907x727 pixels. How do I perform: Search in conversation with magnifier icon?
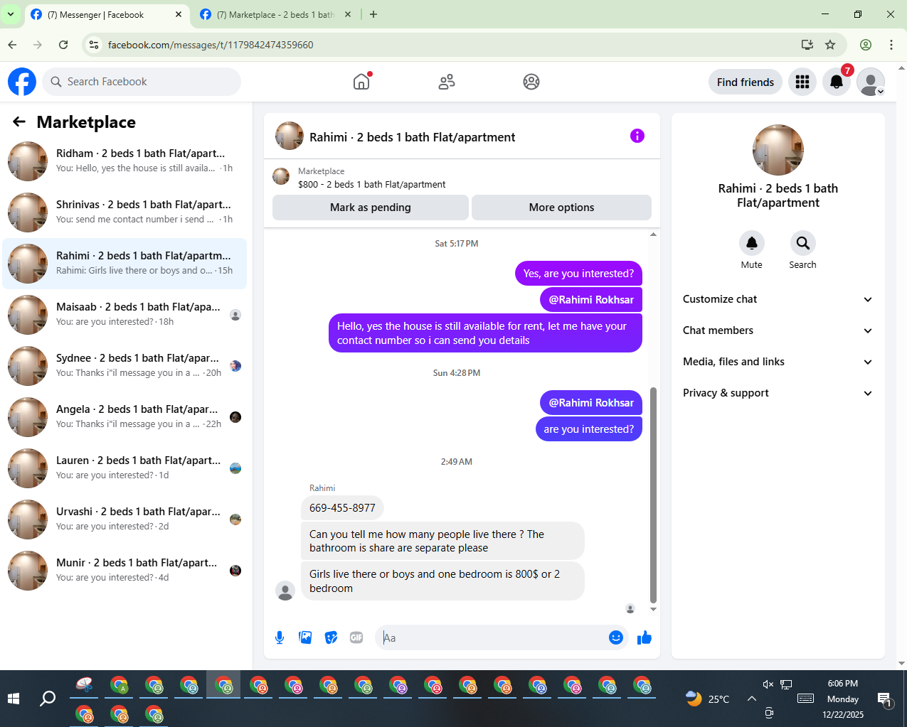click(802, 243)
